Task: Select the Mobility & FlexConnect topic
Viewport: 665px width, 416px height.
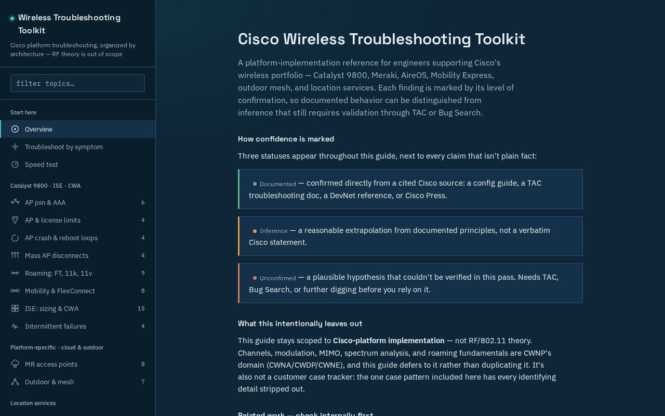Action: pyautogui.click(x=77, y=291)
